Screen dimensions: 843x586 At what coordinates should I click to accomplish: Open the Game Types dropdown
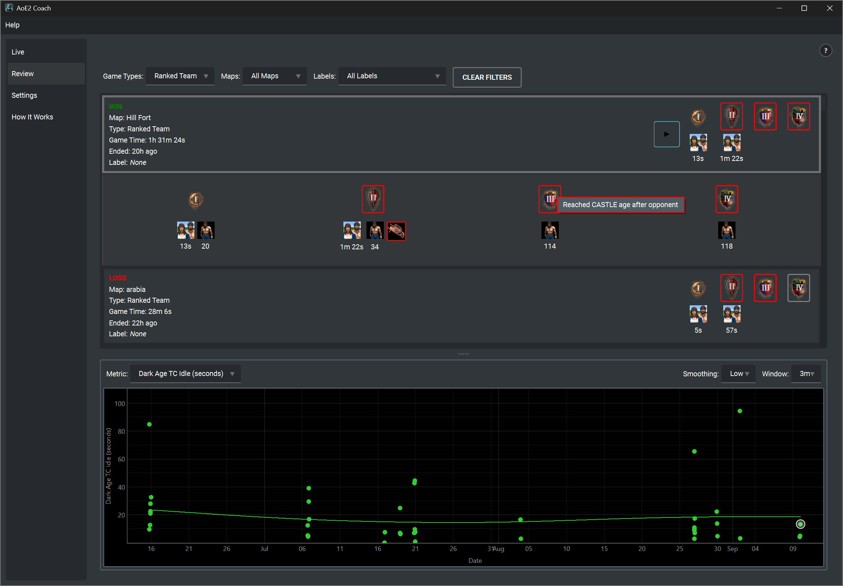click(180, 76)
